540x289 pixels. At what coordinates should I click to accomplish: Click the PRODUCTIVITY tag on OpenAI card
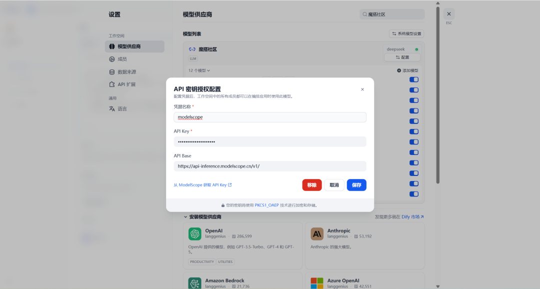pos(202,262)
